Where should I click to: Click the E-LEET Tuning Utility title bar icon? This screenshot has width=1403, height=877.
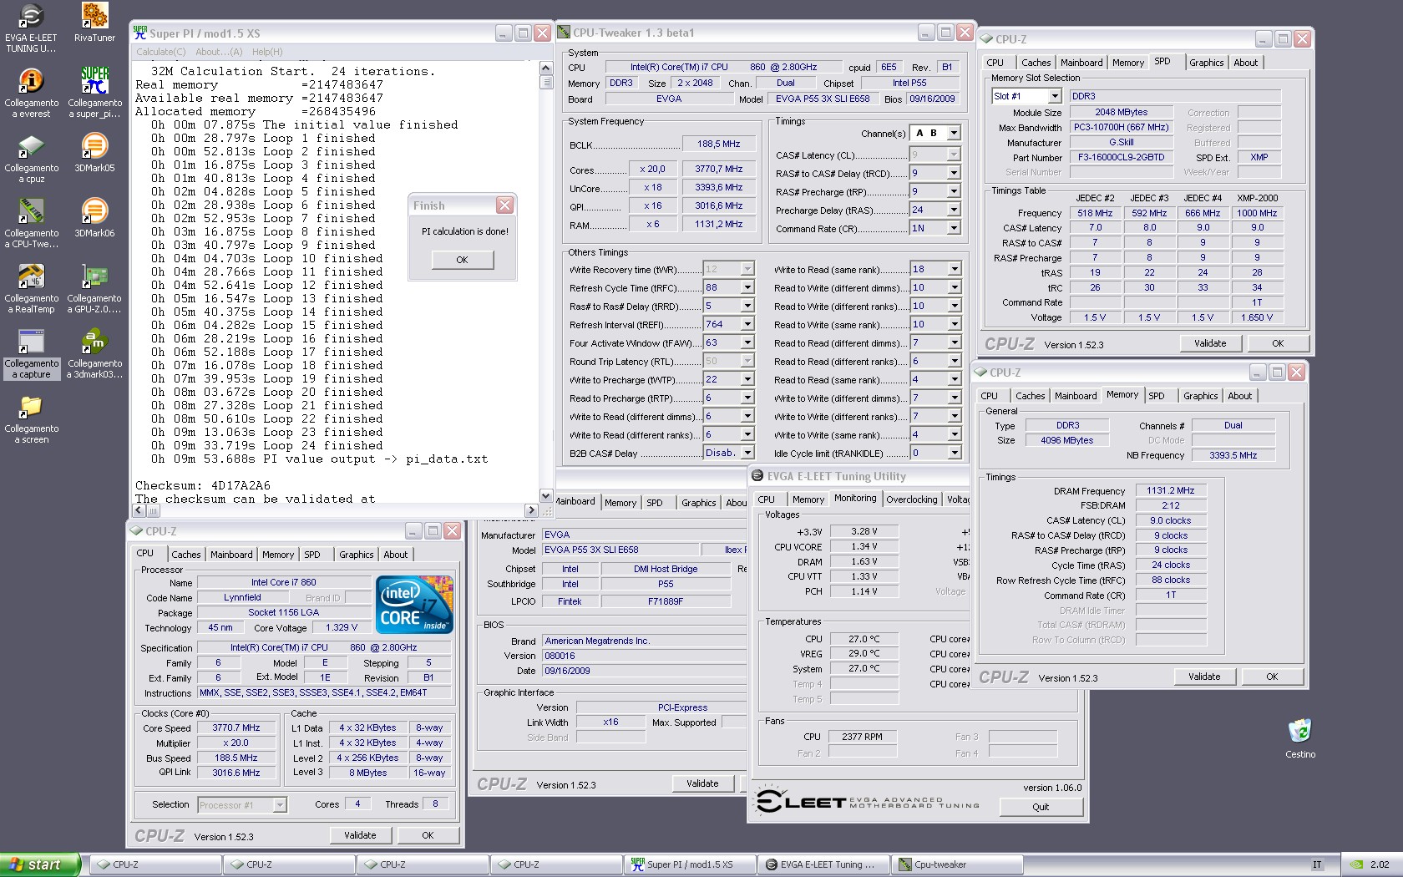coord(757,476)
